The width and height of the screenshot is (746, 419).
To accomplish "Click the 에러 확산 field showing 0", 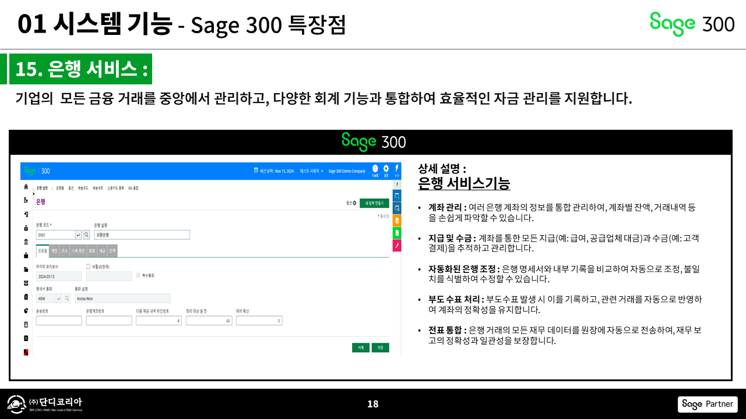I will tap(259, 321).
